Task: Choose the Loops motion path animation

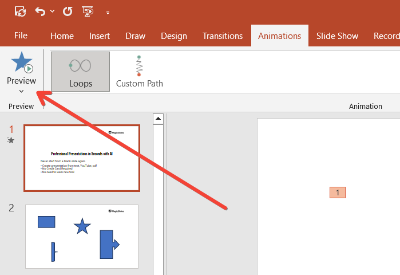Action: click(x=80, y=72)
